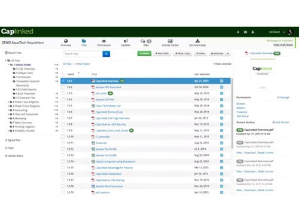Click the folder icon of 4 Accounting

[11, 110]
